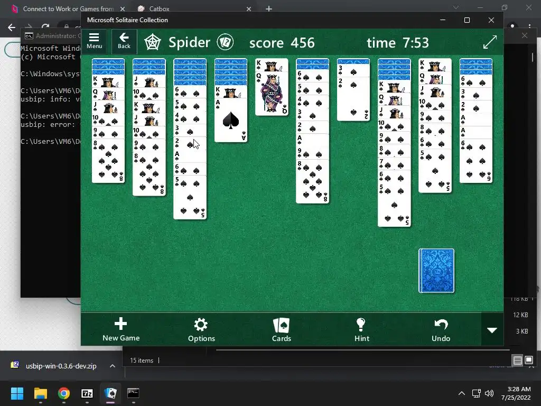Open Chrome from the taskbar
The width and height of the screenshot is (541, 406).
click(64, 393)
